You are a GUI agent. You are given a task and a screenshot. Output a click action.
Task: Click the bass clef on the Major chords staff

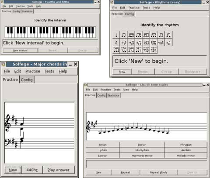(x=7, y=142)
